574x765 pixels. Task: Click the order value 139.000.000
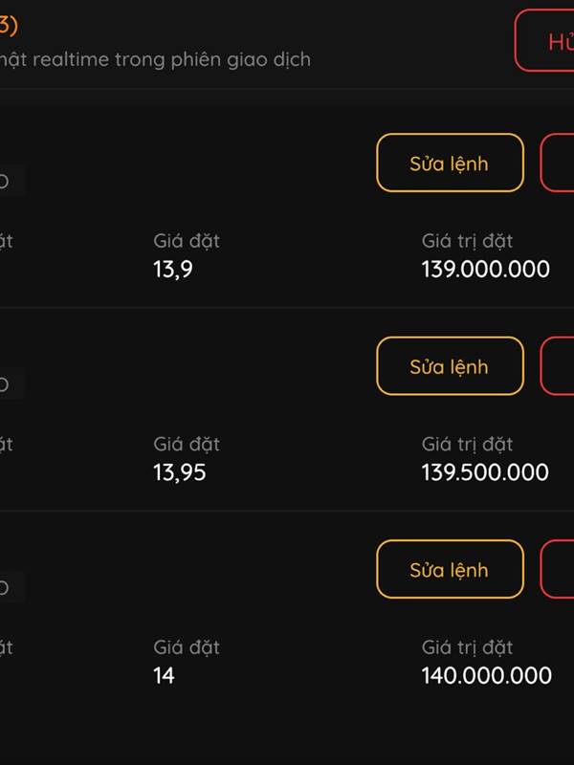[486, 270]
